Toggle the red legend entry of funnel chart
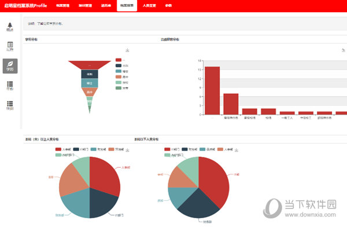 (120, 60)
